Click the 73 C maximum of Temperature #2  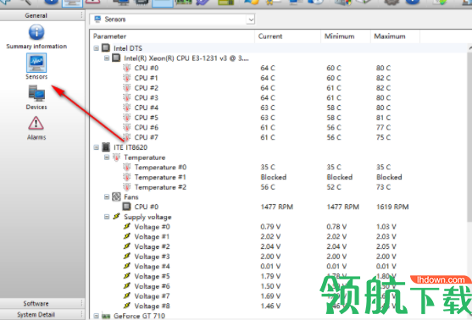(383, 187)
